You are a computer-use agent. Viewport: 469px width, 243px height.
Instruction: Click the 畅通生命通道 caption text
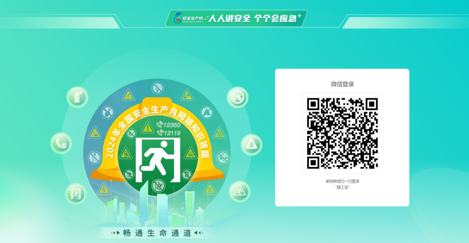[157, 233]
